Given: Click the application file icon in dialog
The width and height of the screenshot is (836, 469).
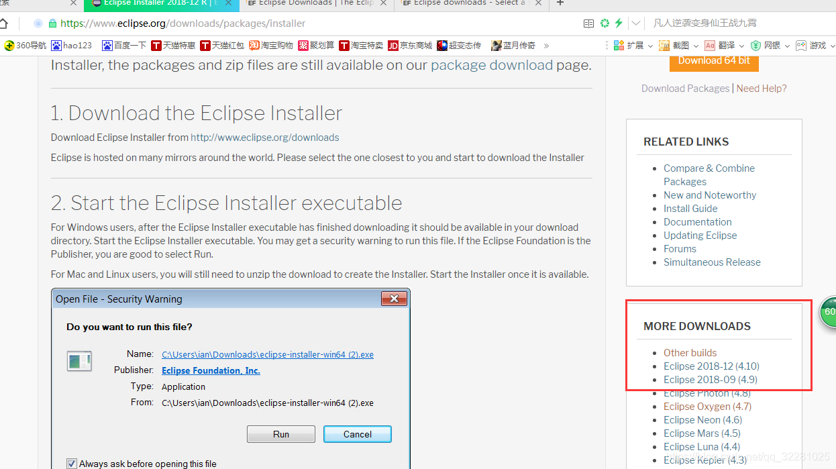Looking at the screenshot, I should pyautogui.click(x=79, y=361).
